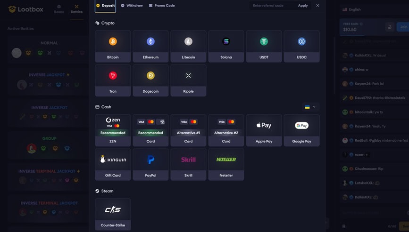The height and width of the screenshot is (232, 409).
Task: Click the chat message input field
Action: coord(373,213)
